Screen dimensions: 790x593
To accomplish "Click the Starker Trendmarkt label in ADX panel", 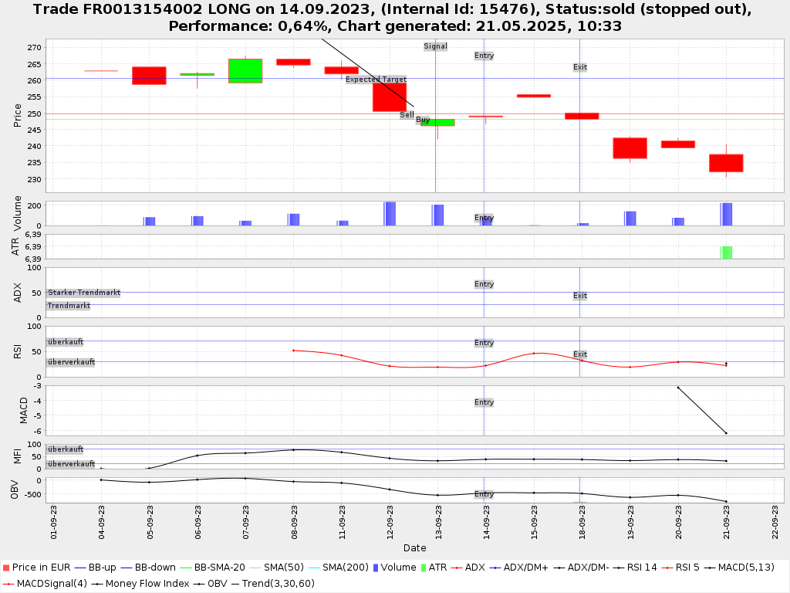I will (83, 293).
